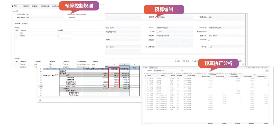The height and width of the screenshot is (127, 274).
Task: Click the 预算控制规则 callout label
Action: (78, 6)
